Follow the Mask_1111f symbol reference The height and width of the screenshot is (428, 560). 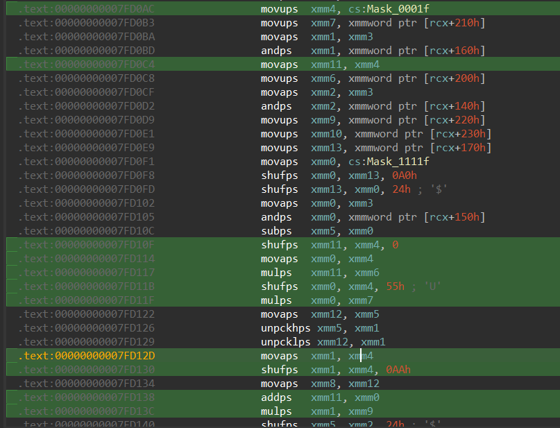(398, 162)
